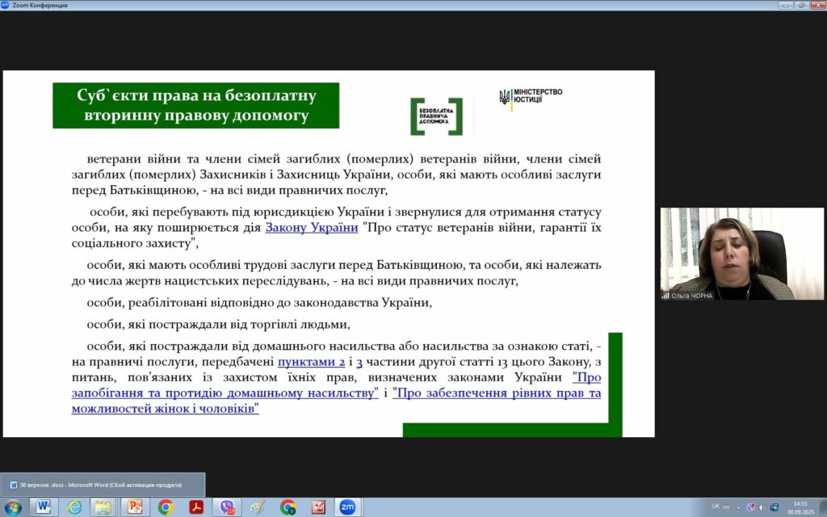Open the Paint taskbar icon
Image resolution: width=827 pixels, height=517 pixels.
(x=257, y=506)
